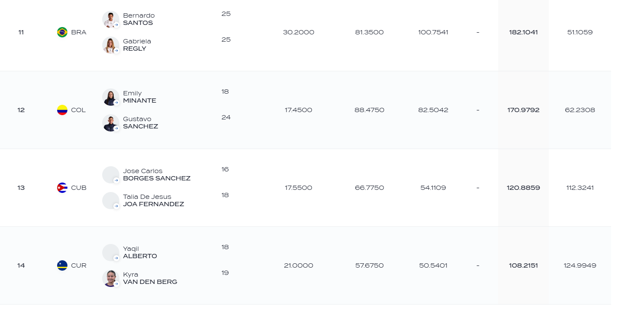Open the Bernardo SANTOS athlete link

click(x=139, y=19)
